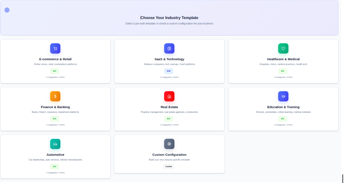Viewport: 347px width, 183px height.
Task: Select the Automotive car icon
Action: click(55, 144)
